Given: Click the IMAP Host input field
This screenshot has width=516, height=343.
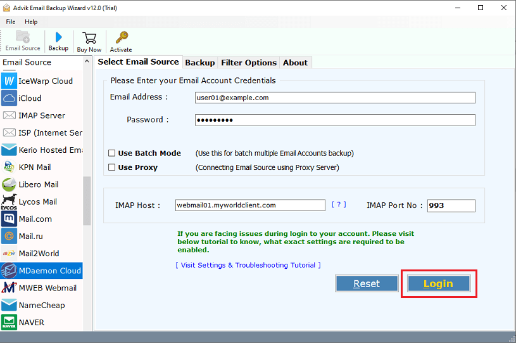Looking at the screenshot, I should pyautogui.click(x=250, y=205).
